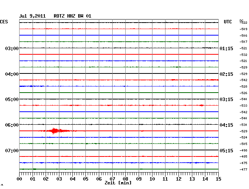Screen dimensions: 249x189
Task: Click the minute tick label "00"
Action: click(20, 179)
